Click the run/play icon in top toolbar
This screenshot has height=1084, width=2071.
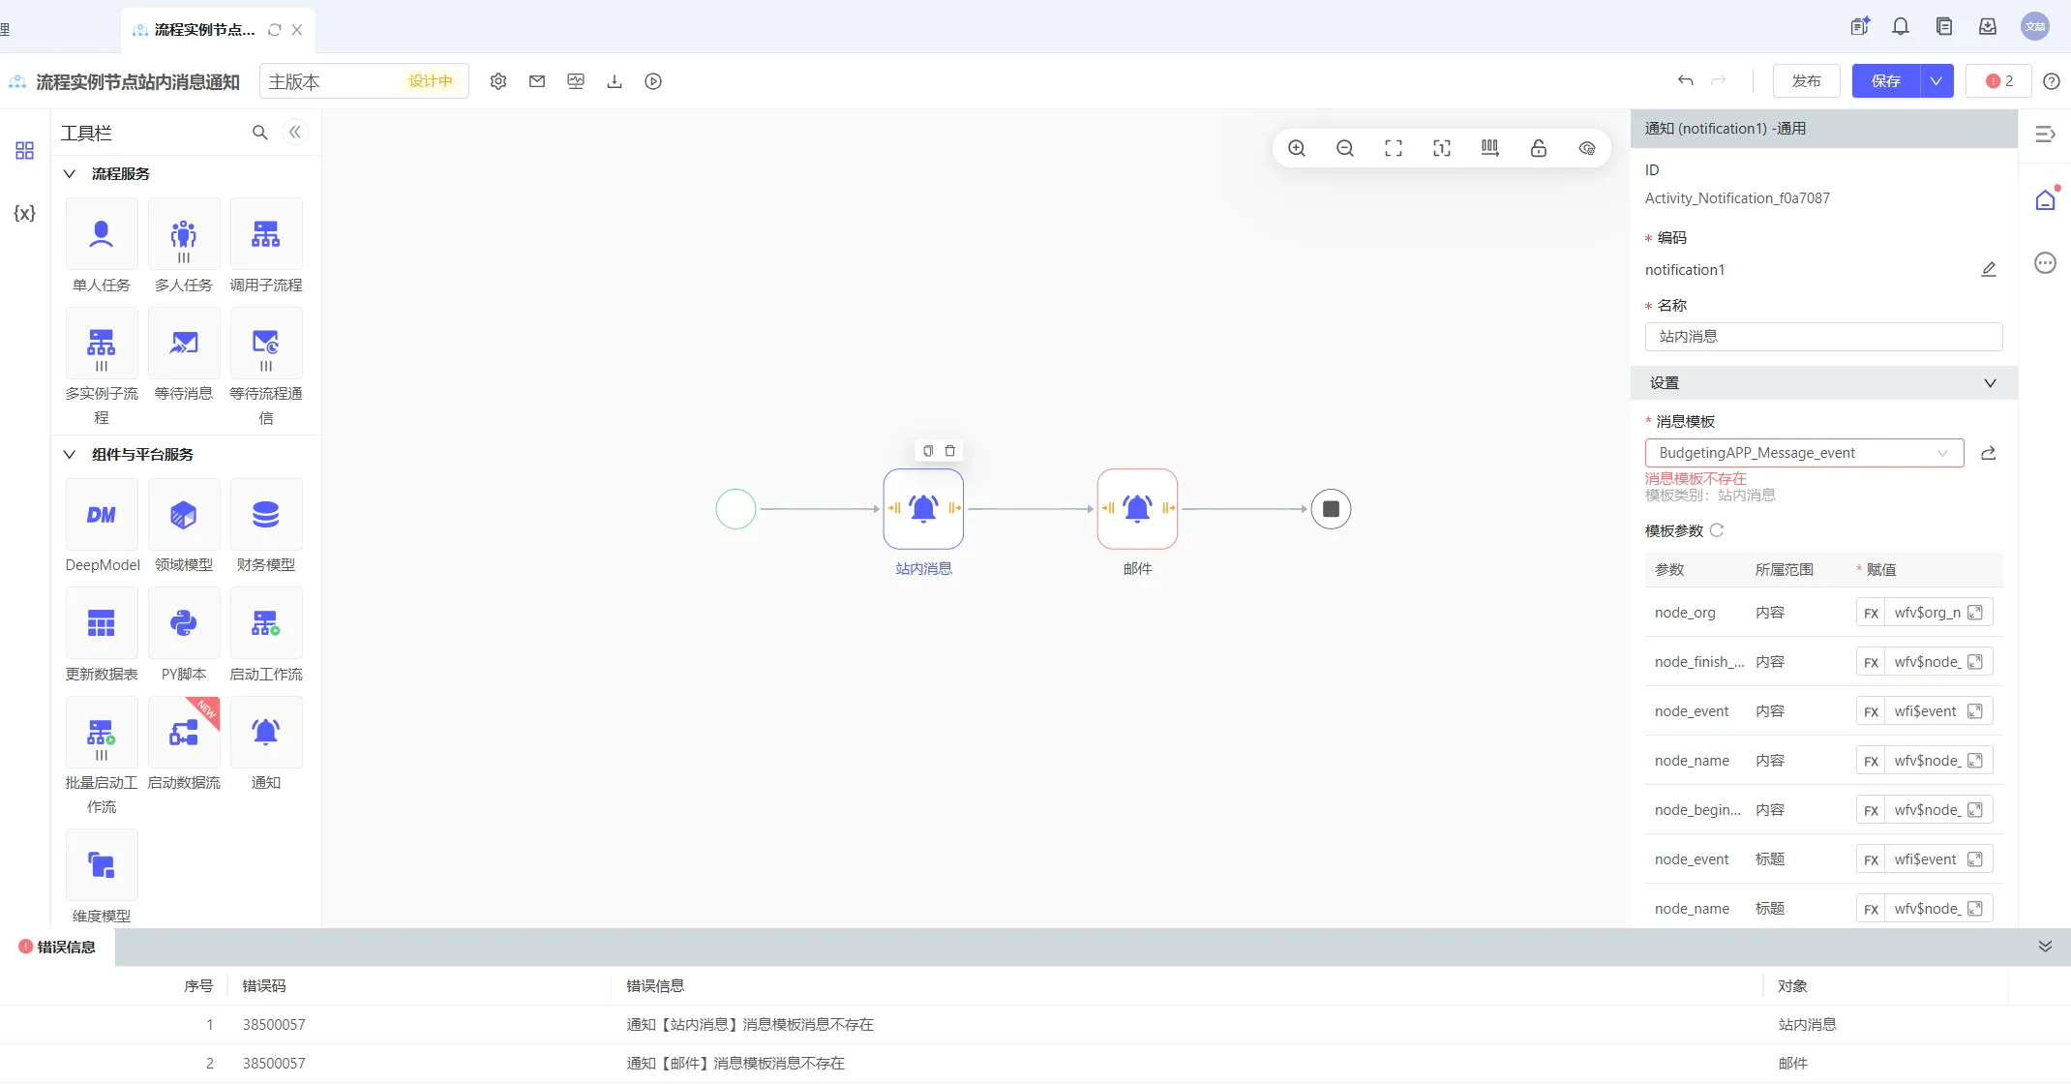pyautogui.click(x=653, y=81)
